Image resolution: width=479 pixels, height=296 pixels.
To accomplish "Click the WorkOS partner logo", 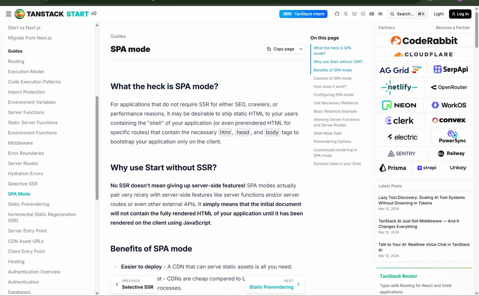I will click(449, 105).
